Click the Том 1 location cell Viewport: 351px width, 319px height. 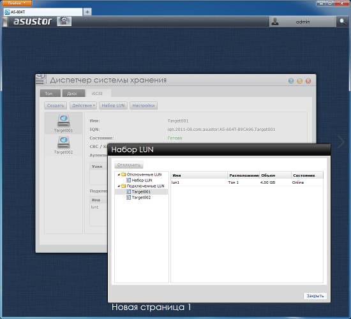(233, 182)
